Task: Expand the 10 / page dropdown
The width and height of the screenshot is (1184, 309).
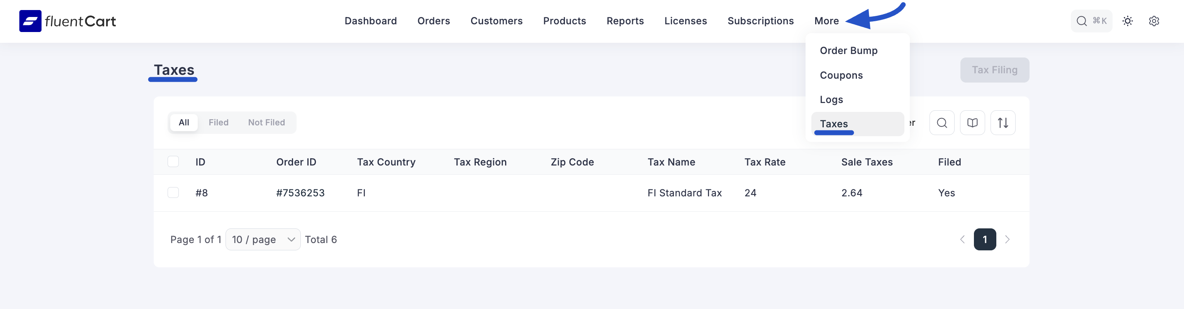Action: [263, 239]
